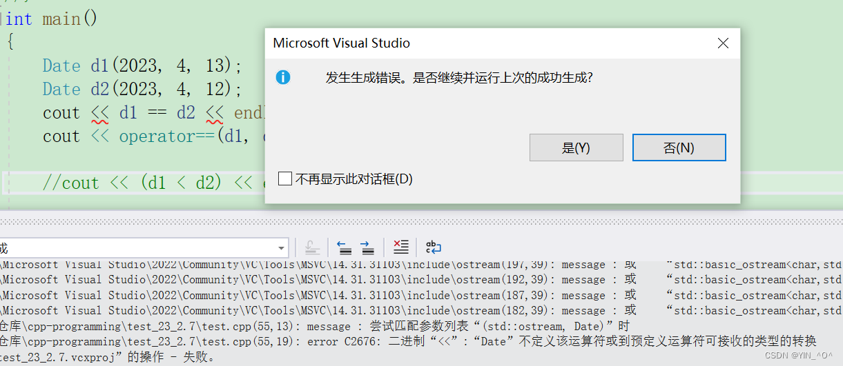Click the blue information icon in dialog

[x=283, y=77]
